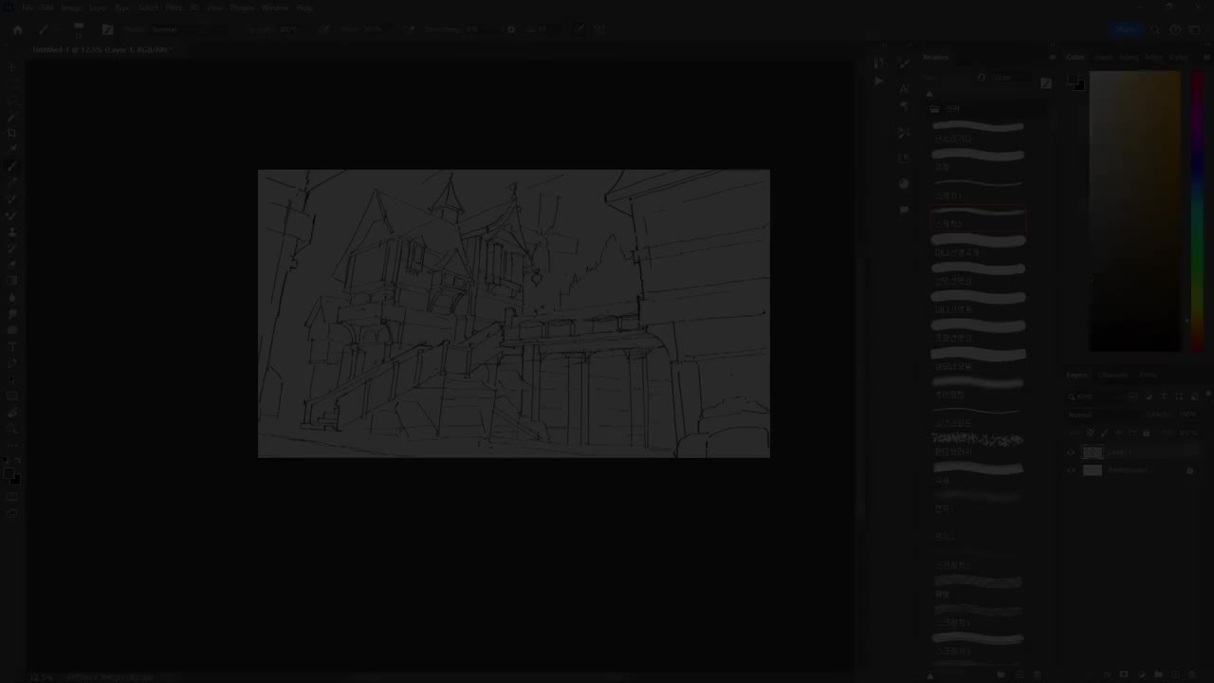The image size is (1214, 683).
Task: Click the zoom percentage in the status bar
Action: [x=42, y=677]
